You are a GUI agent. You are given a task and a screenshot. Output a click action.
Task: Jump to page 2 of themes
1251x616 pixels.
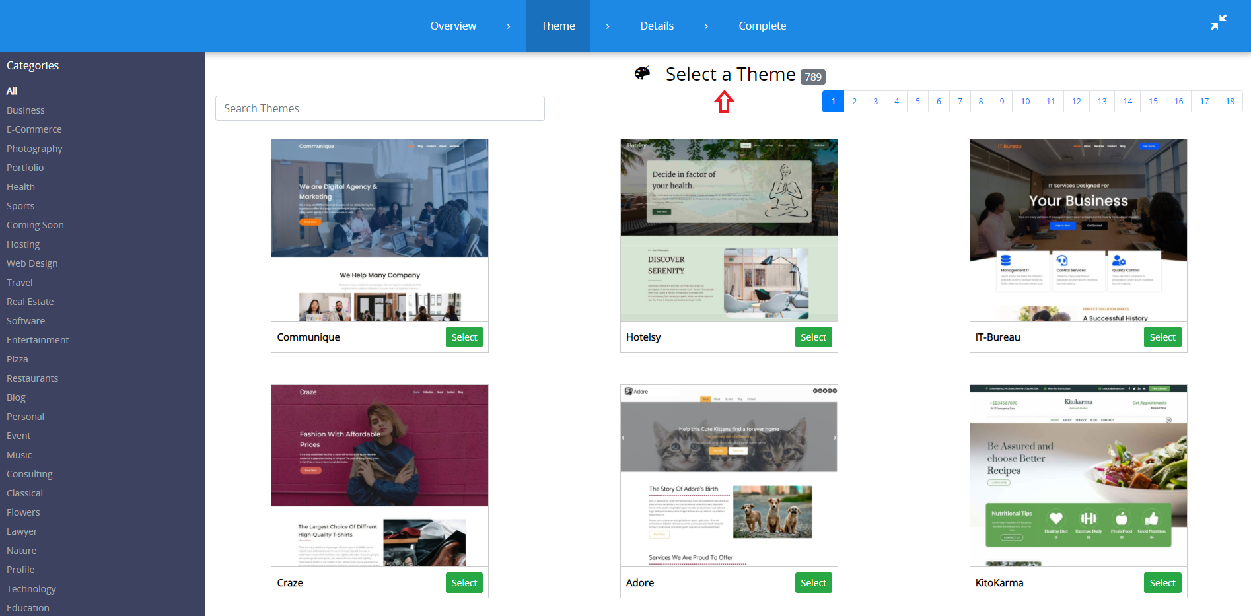[854, 102]
